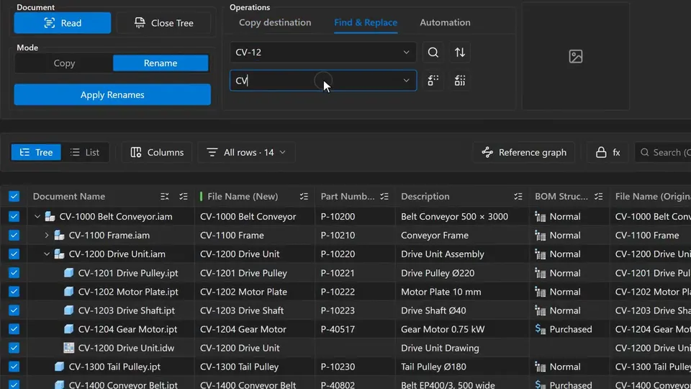Click the checklist icon in Part Number header
Screen dimensions: 691x389
pos(384,196)
